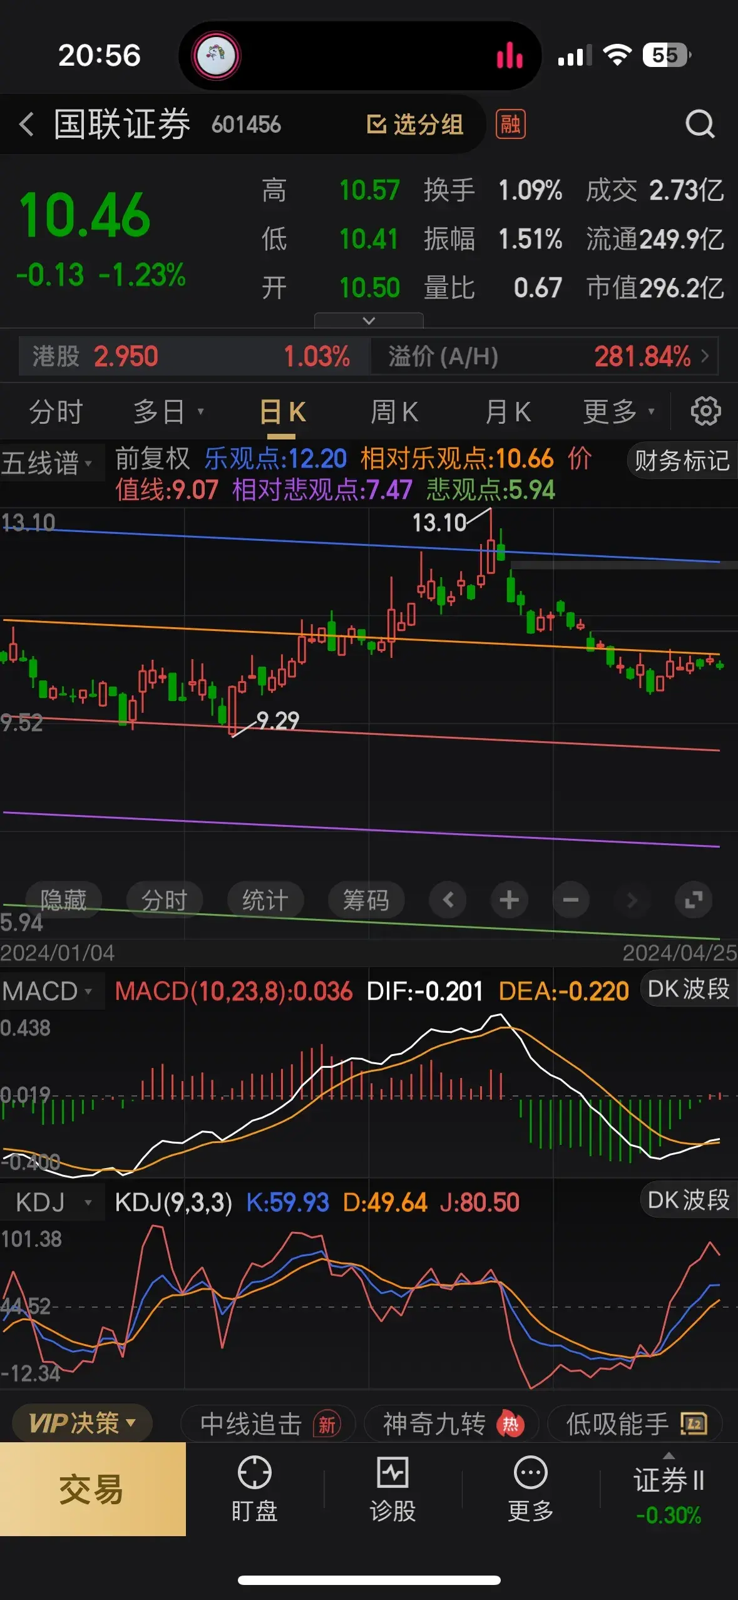The height and width of the screenshot is (1600, 738).
Task: Open the 港股 2.950 quote
Action: click(193, 356)
